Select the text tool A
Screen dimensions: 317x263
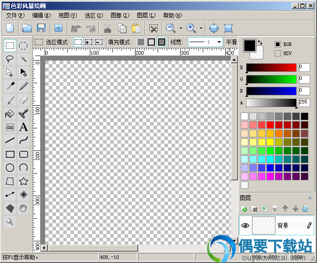(x=23, y=127)
